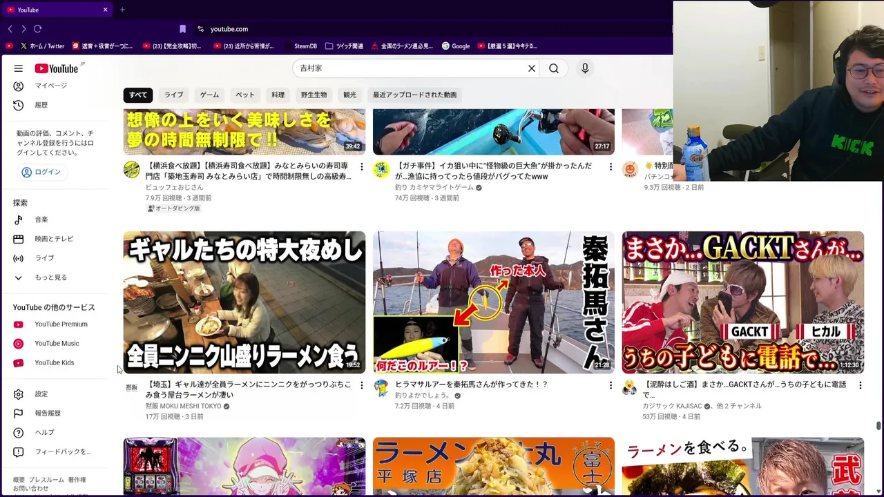Screen dimensions: 884x497
Task: Open 音楽 in the explore section
Action: pos(41,220)
